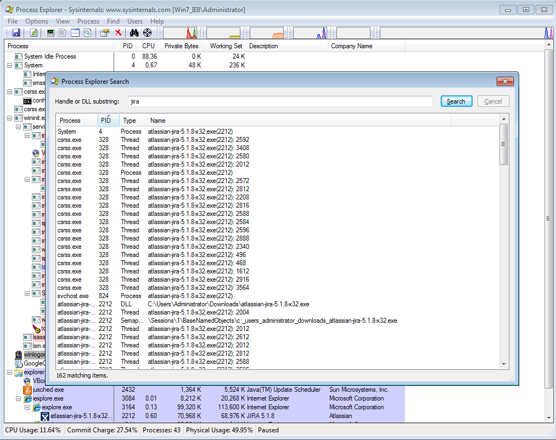
Task: Open the View menu
Action: (63, 21)
